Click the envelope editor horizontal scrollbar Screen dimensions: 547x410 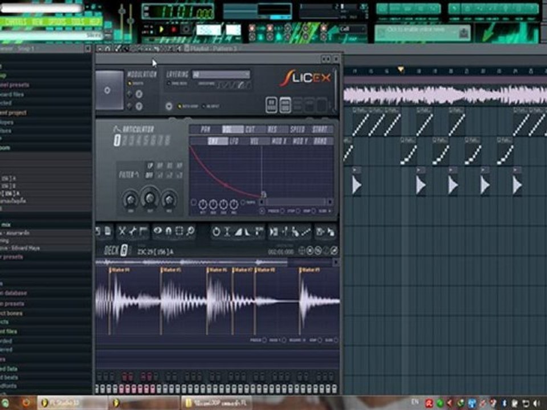click(296, 202)
